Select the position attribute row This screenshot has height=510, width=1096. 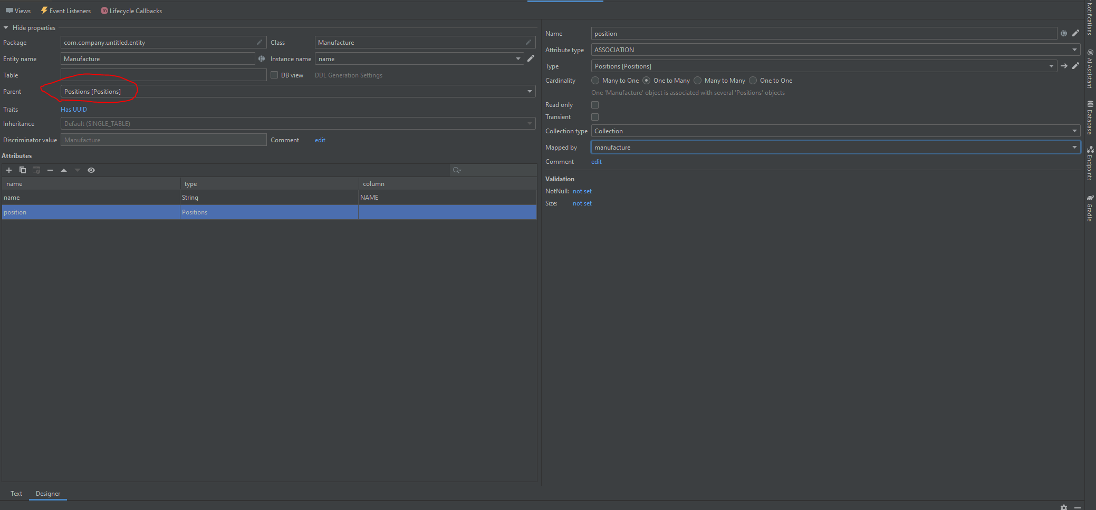tap(269, 212)
